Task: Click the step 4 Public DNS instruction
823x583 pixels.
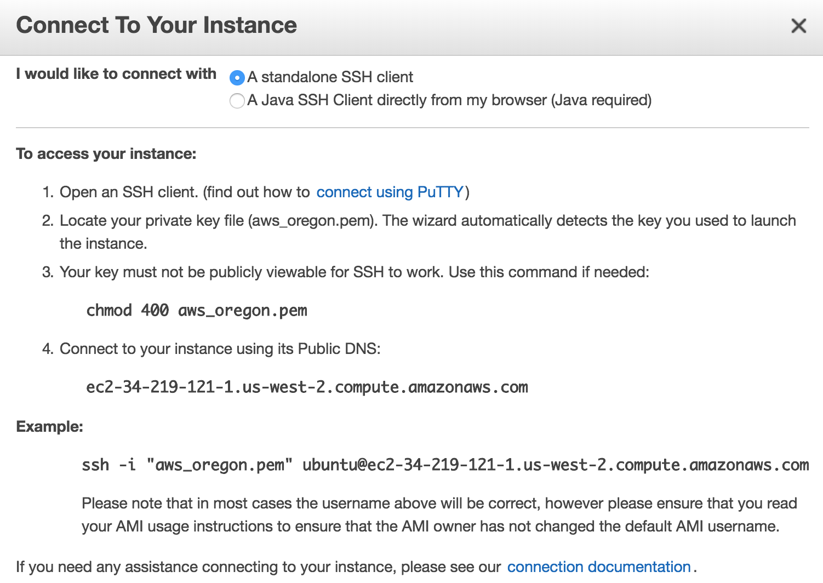Action: (212, 349)
